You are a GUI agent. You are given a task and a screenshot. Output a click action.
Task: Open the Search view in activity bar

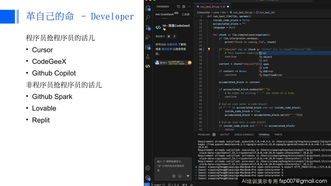click(x=148, y=18)
